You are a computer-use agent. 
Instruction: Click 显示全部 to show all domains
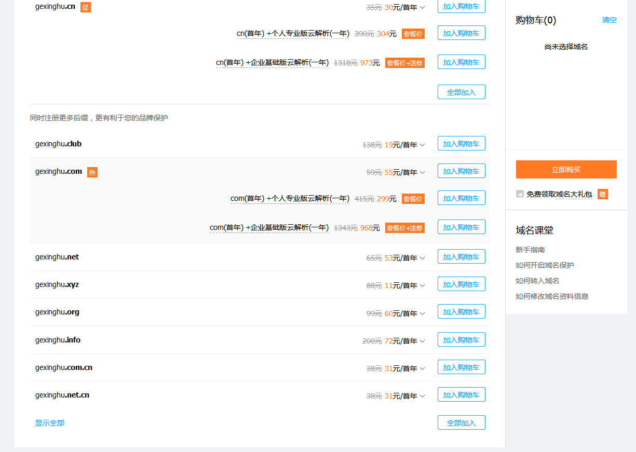49,423
